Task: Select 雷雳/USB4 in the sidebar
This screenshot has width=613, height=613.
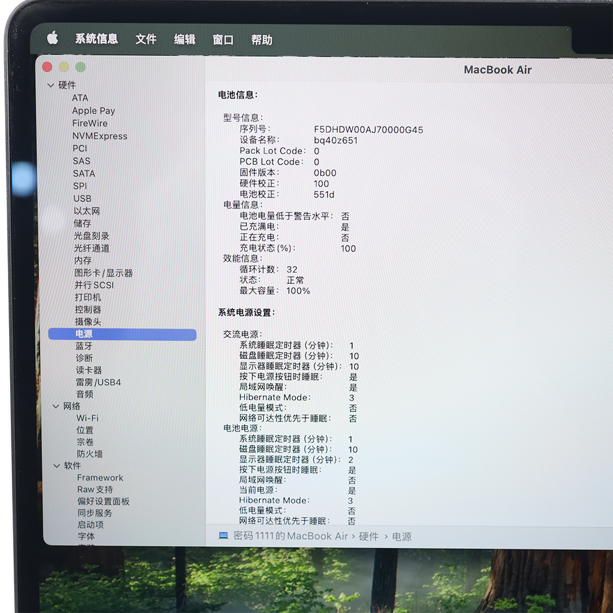Action: point(98,383)
